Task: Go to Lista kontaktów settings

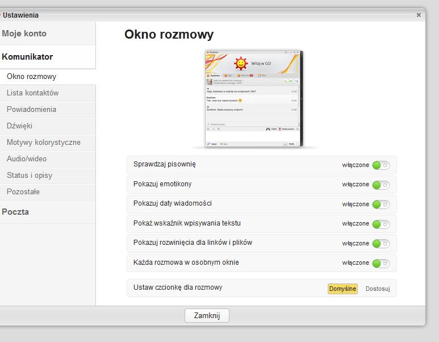Action: tap(48, 93)
